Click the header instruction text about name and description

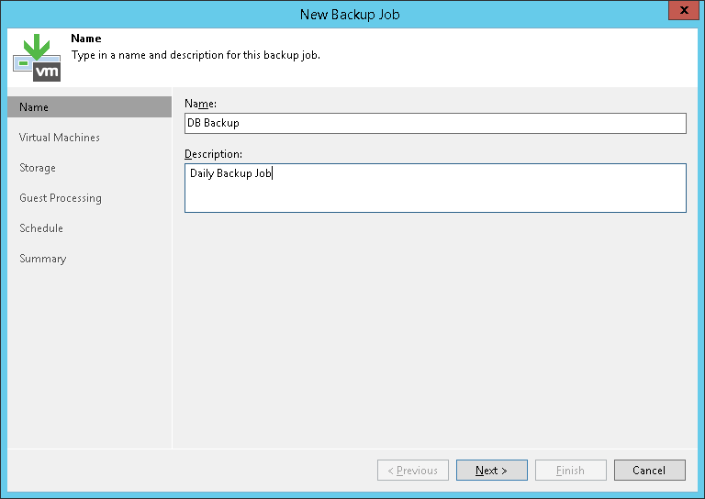point(196,54)
